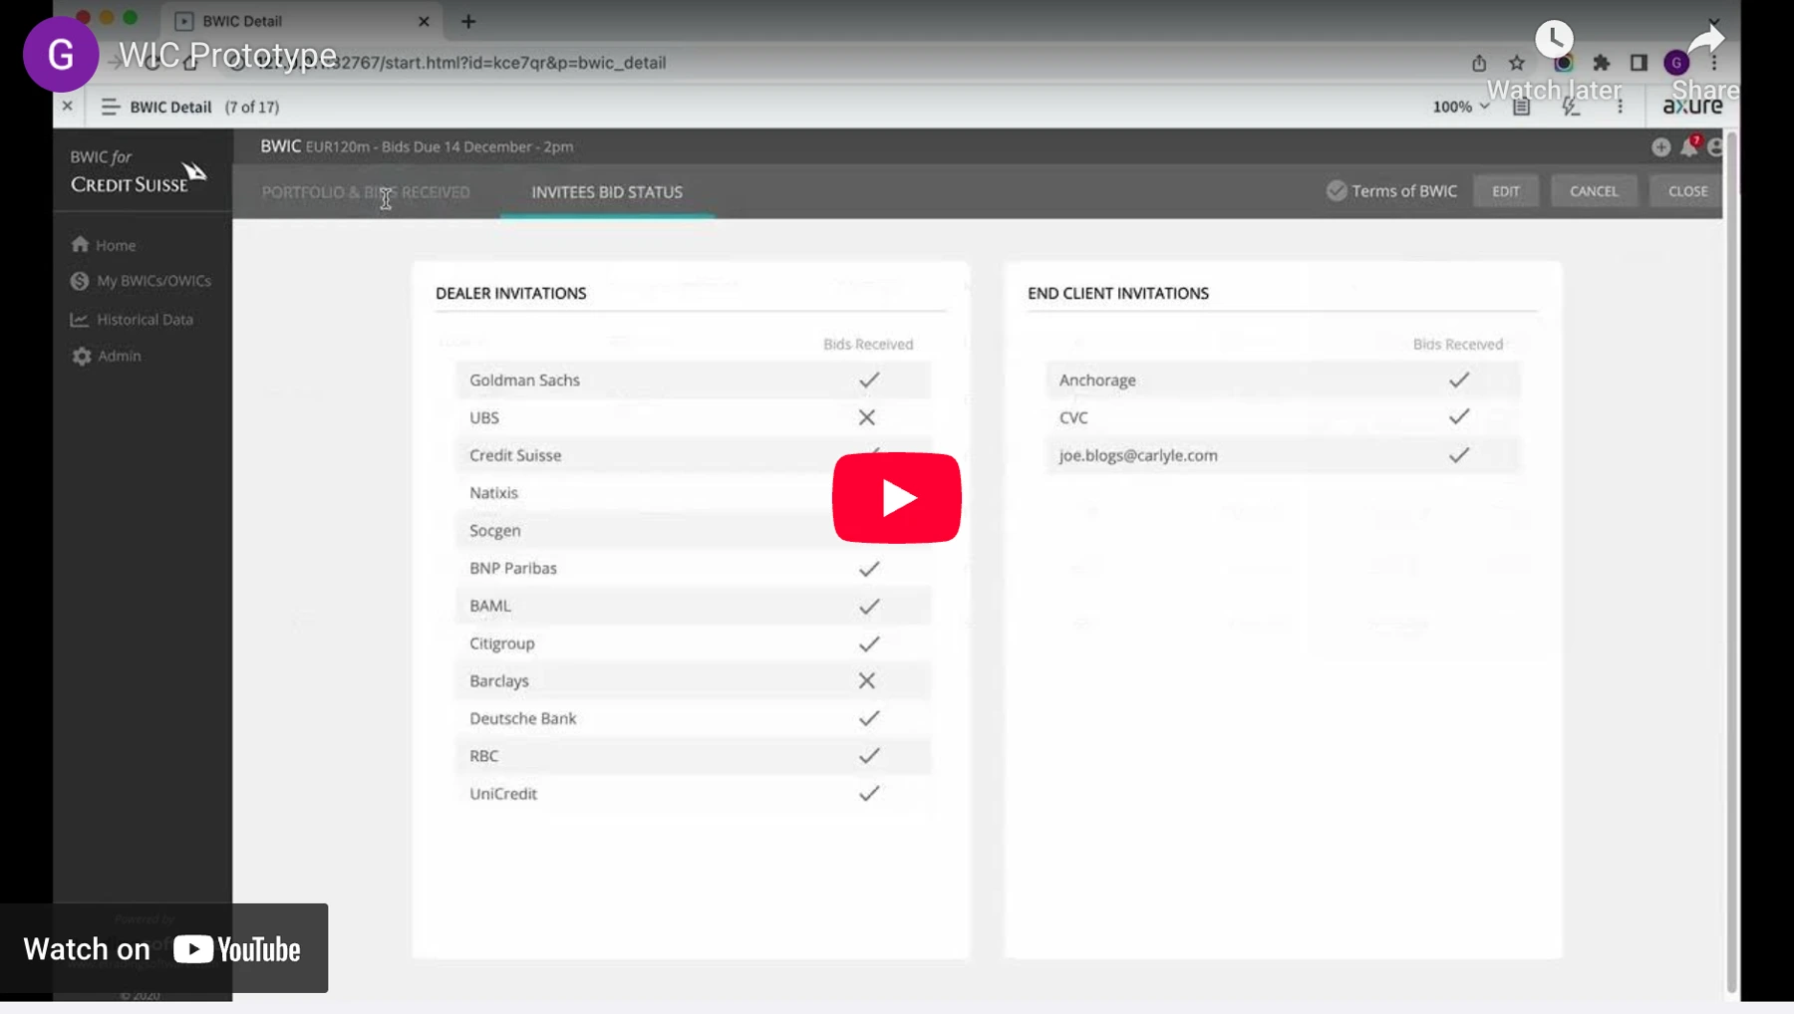This screenshot has width=1794, height=1014.
Task: Click the Historical Data chart icon
Action: [x=80, y=320]
